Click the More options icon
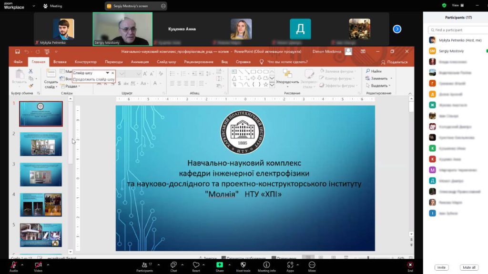488x274 pixels. 312,265
